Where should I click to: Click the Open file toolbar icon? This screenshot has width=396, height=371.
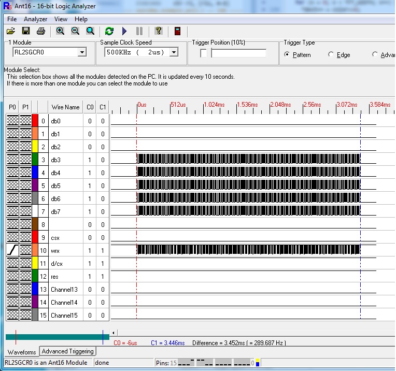[10, 31]
